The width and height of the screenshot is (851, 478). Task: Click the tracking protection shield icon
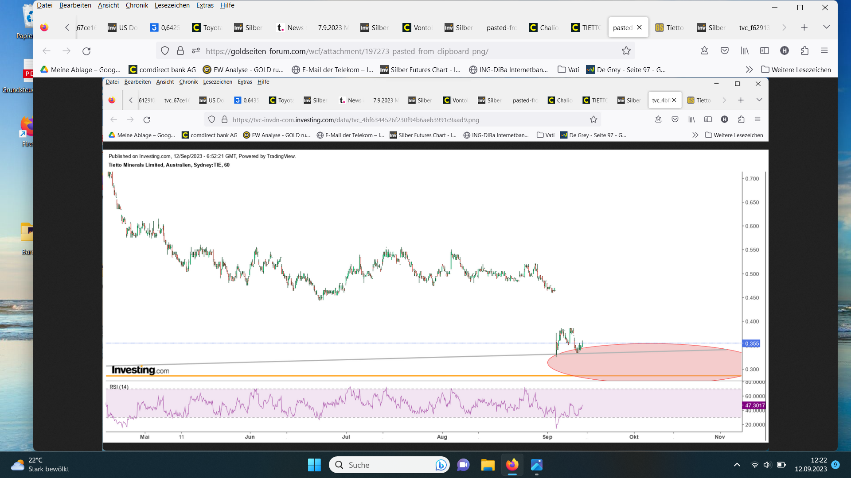click(x=165, y=51)
